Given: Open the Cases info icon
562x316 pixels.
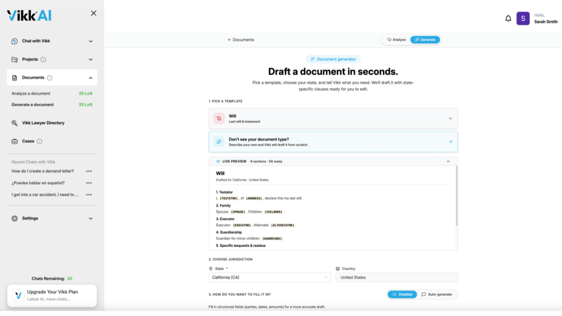Looking at the screenshot, I should (40, 141).
